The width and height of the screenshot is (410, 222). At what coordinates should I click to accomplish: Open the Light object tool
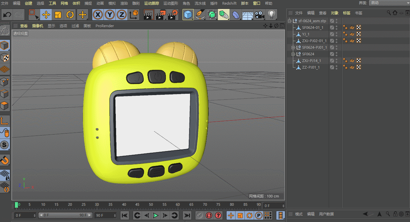click(272, 15)
